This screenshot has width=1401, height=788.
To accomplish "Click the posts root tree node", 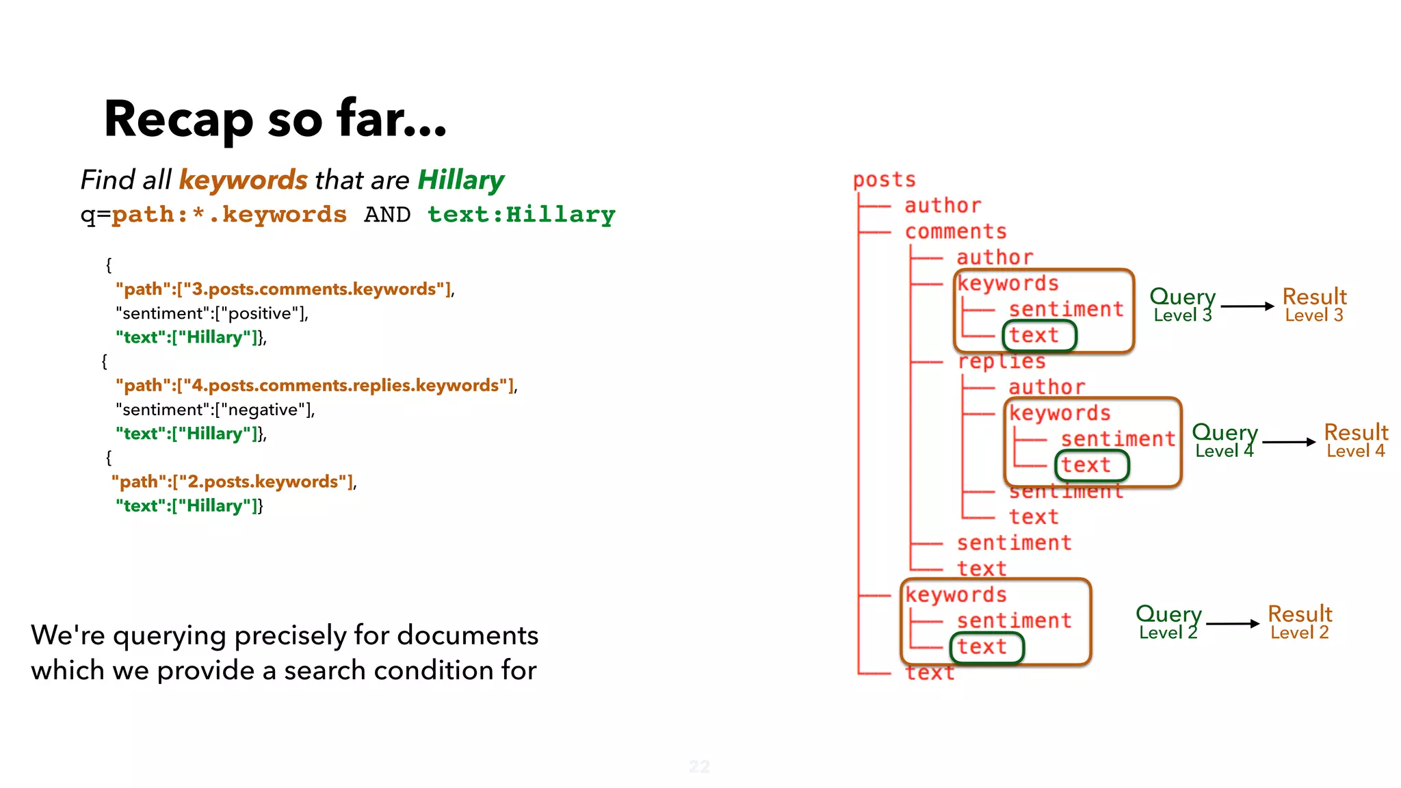I will coord(884,180).
